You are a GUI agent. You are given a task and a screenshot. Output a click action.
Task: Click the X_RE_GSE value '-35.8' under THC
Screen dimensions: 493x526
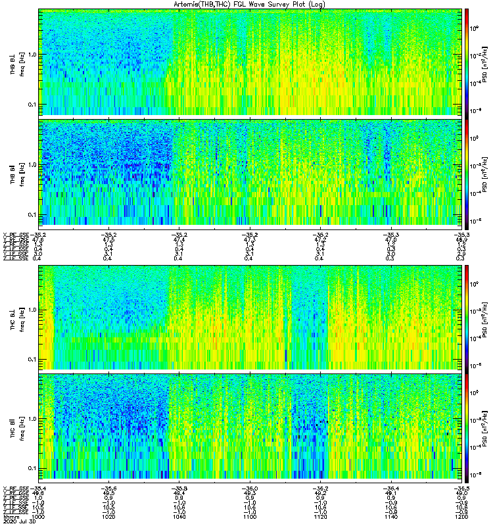[x=179, y=489]
